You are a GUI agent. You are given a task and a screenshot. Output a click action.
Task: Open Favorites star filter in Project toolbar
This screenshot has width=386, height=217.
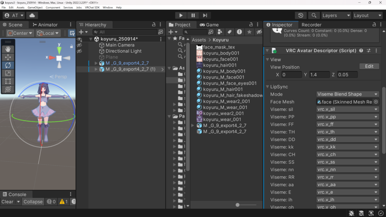[x=249, y=32]
